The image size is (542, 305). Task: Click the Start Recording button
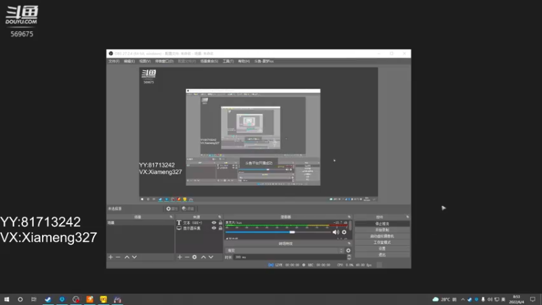tap(382, 230)
